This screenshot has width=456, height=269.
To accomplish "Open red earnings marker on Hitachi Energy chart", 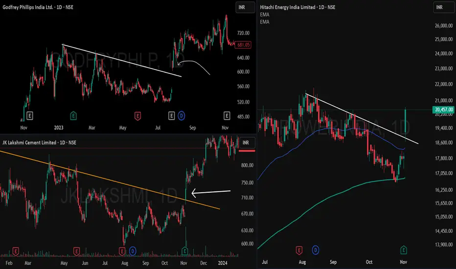I will (299, 250).
